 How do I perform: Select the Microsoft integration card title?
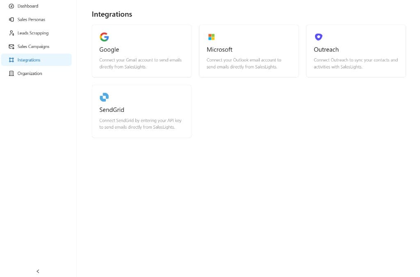[219, 50]
